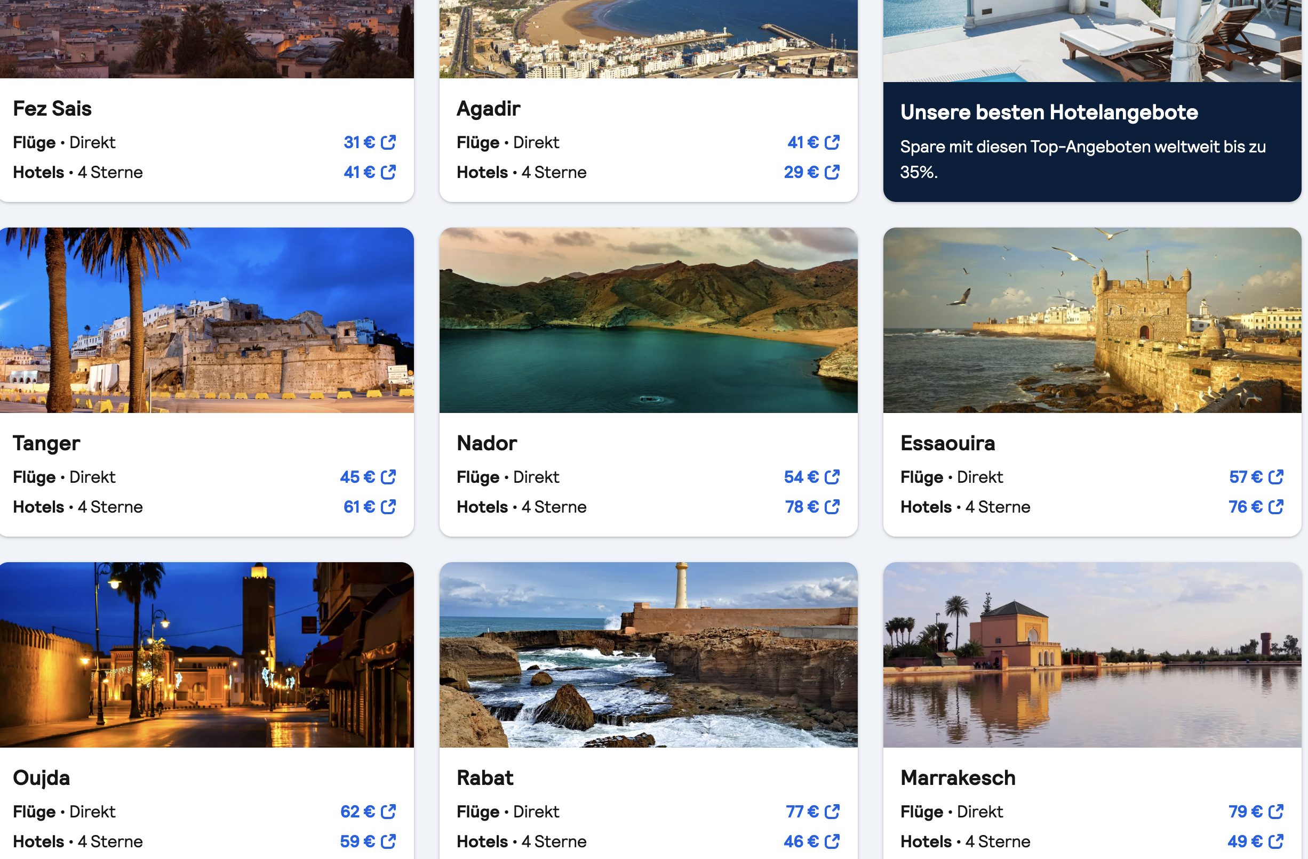Viewport: 1308px width, 859px height.
Task: Open external link icon for Fez Sais hotels
Action: (x=388, y=172)
